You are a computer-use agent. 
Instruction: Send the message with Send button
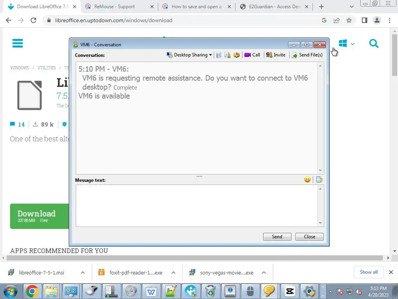[x=277, y=237]
